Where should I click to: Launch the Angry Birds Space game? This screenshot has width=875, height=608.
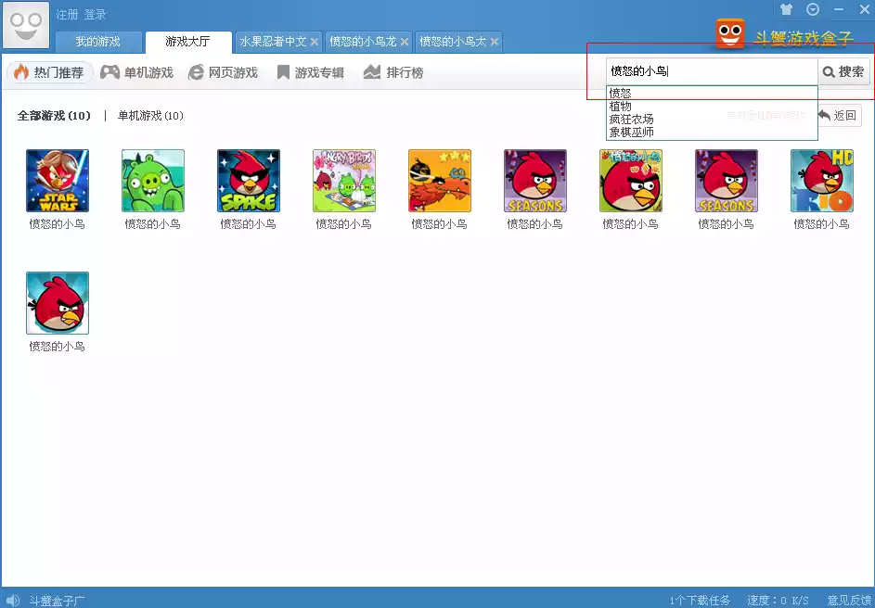[249, 181]
